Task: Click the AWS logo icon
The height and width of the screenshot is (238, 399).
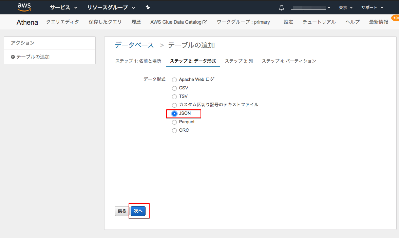Action: (x=24, y=7)
